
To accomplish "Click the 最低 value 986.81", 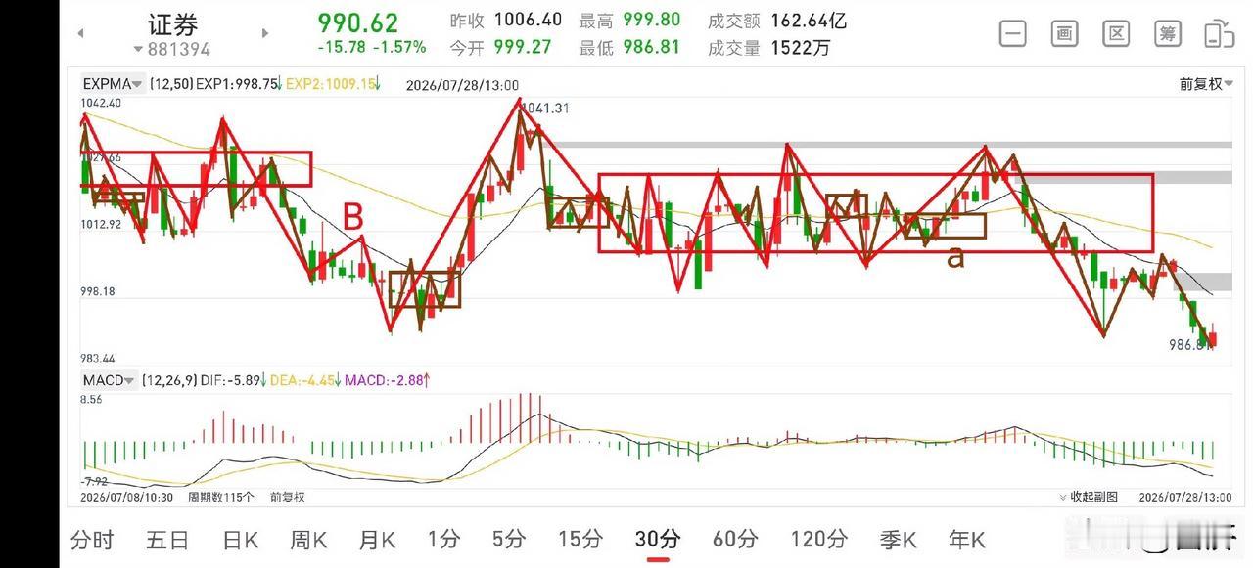I will (651, 46).
